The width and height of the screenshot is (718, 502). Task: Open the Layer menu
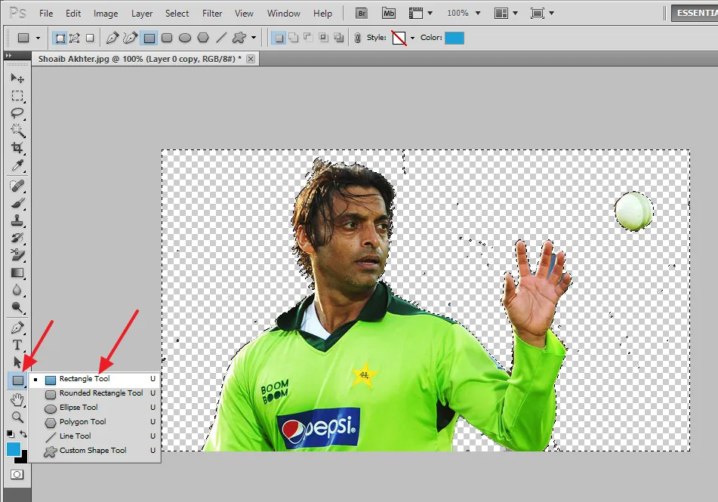(x=142, y=14)
